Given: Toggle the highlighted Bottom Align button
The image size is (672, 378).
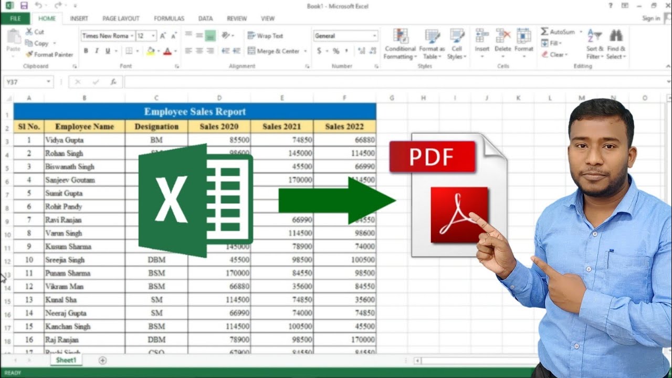Looking at the screenshot, I should (x=211, y=36).
